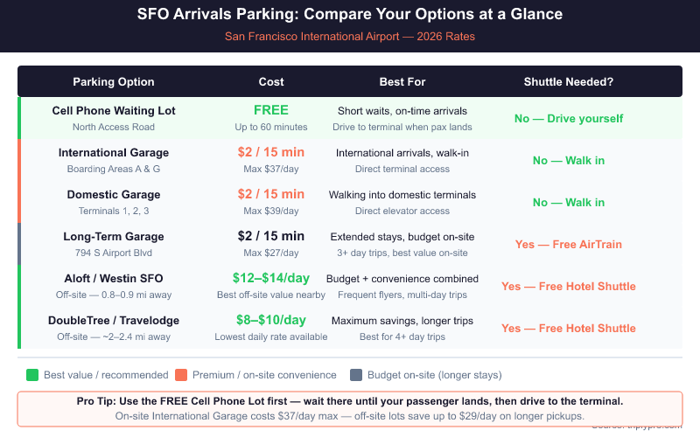This screenshot has height=437, width=700.
Task: Click the $8–$10/day price text
Action: (271, 320)
